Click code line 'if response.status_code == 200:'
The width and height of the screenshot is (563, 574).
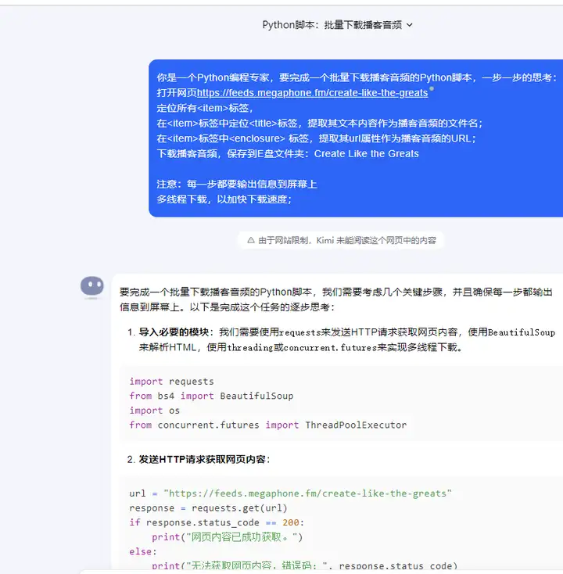click(217, 522)
